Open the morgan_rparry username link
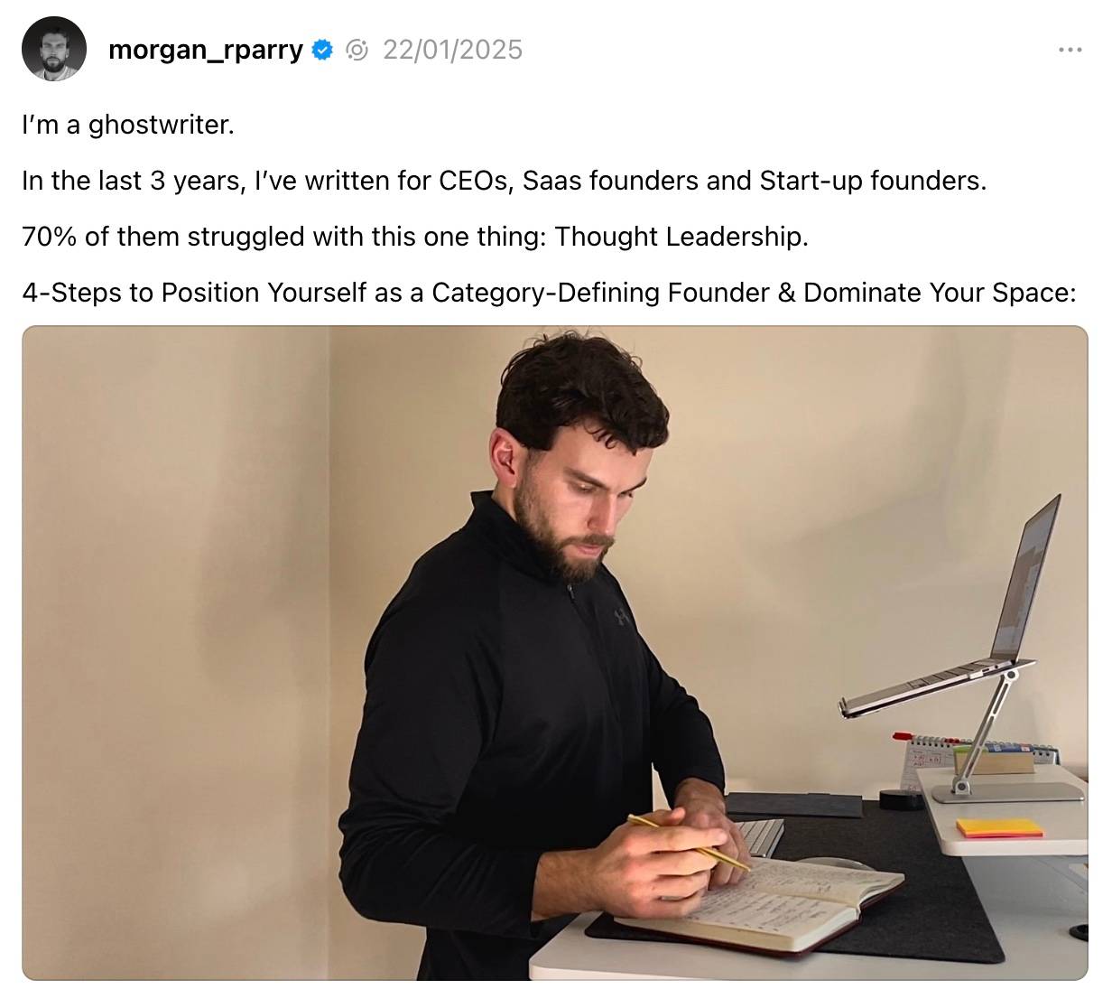Viewport: 1112px width, 1008px height. (x=205, y=51)
